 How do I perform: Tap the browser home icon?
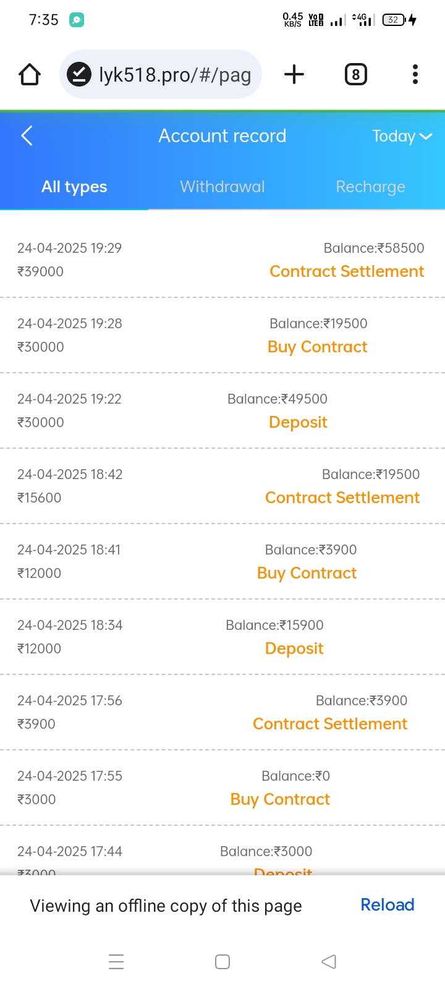30,75
